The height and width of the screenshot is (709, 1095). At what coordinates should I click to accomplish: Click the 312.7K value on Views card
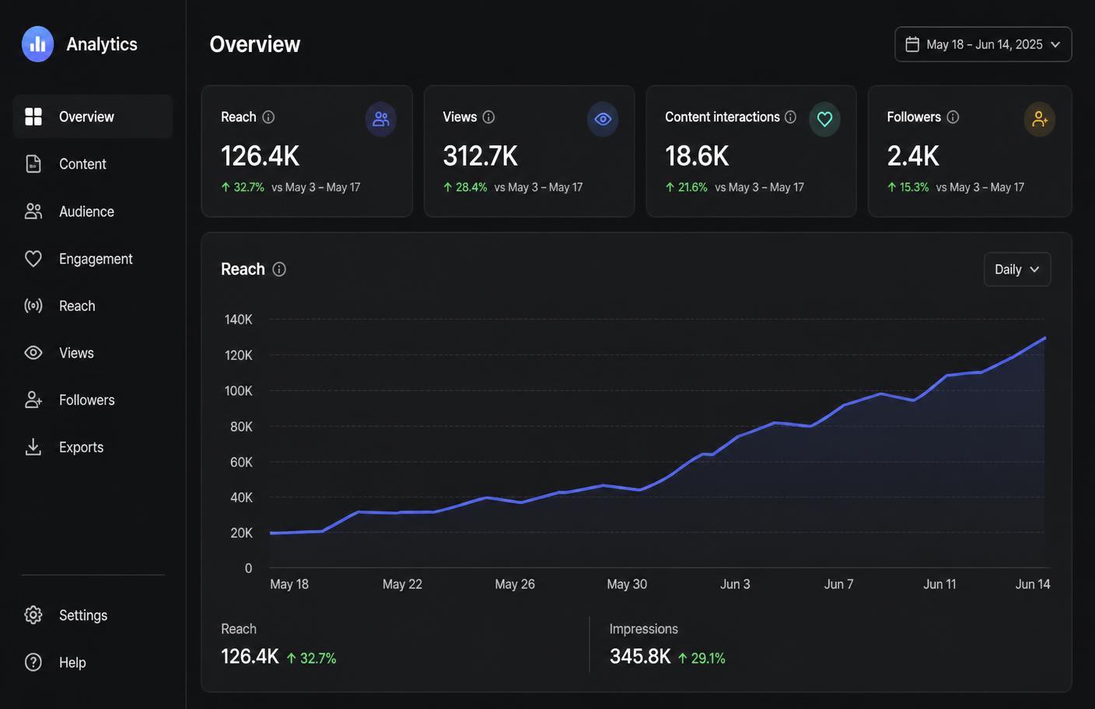480,156
